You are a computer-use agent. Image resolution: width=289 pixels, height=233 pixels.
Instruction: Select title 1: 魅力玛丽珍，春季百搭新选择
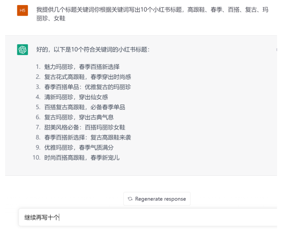tap(80, 67)
